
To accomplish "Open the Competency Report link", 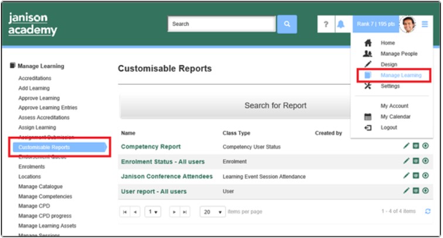I will point(151,147).
